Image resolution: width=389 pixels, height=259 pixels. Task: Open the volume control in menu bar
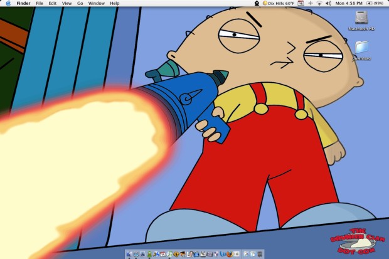(x=328, y=3)
